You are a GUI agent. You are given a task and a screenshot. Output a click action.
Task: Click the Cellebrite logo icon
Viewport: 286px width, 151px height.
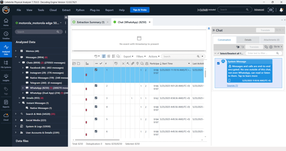(6, 10)
